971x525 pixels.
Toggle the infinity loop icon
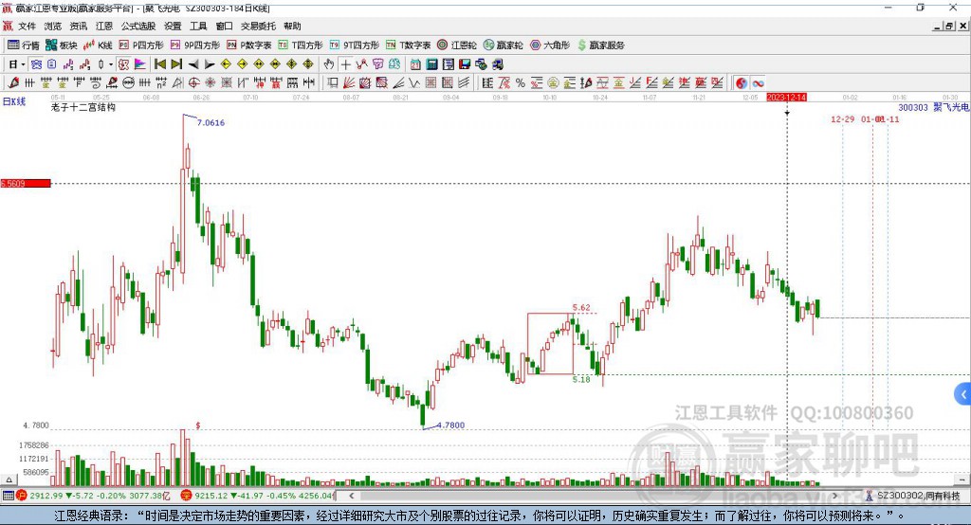[x=758, y=83]
